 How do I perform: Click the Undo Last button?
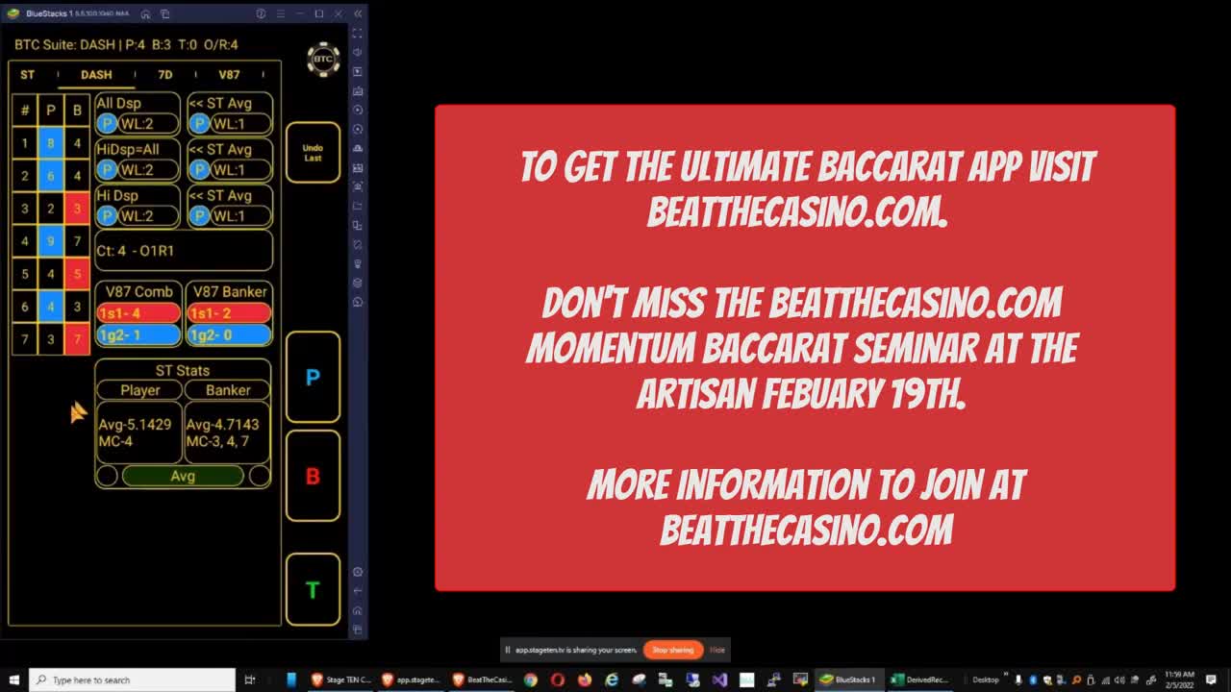(x=313, y=153)
